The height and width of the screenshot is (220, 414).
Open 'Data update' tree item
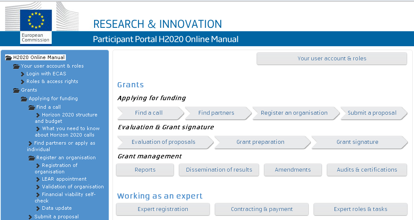click(57, 208)
